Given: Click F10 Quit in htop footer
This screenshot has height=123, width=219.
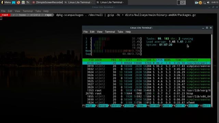Looking at the screenshot, I should [204, 106].
